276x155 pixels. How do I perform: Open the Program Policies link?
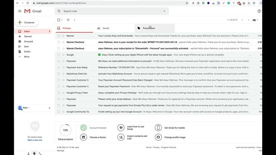pyautogui.click(x=169, y=147)
